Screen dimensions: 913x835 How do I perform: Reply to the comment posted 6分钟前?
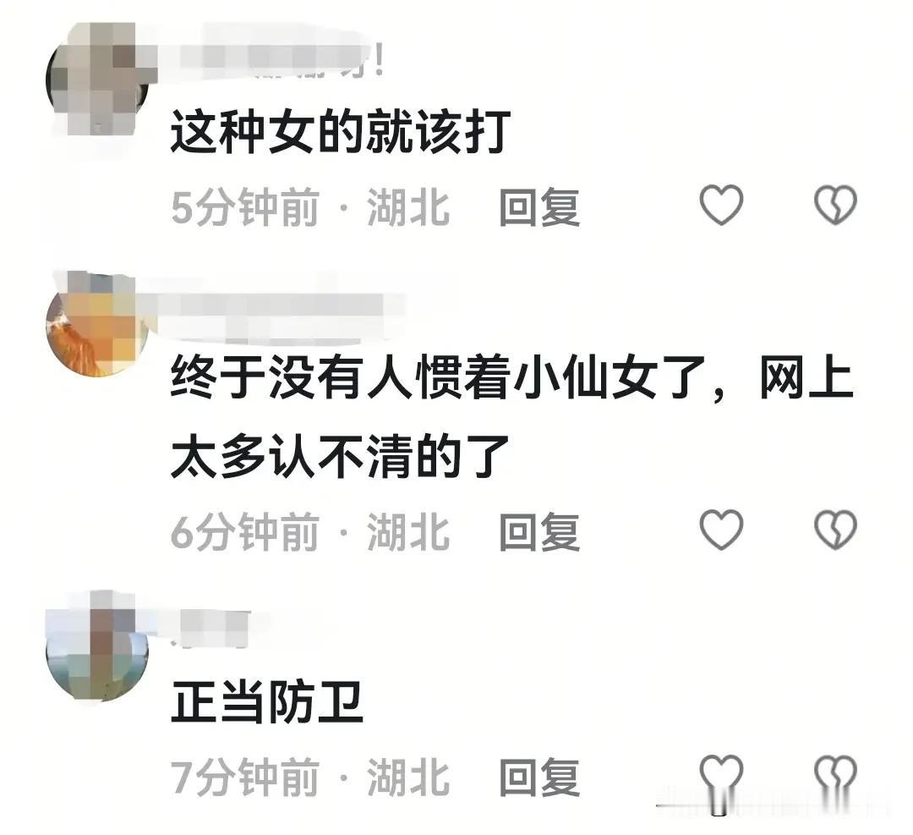(539, 530)
